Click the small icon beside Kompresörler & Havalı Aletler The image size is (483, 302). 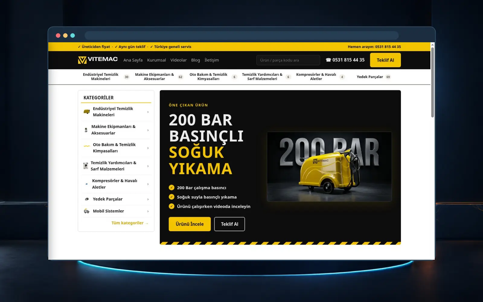87,184
